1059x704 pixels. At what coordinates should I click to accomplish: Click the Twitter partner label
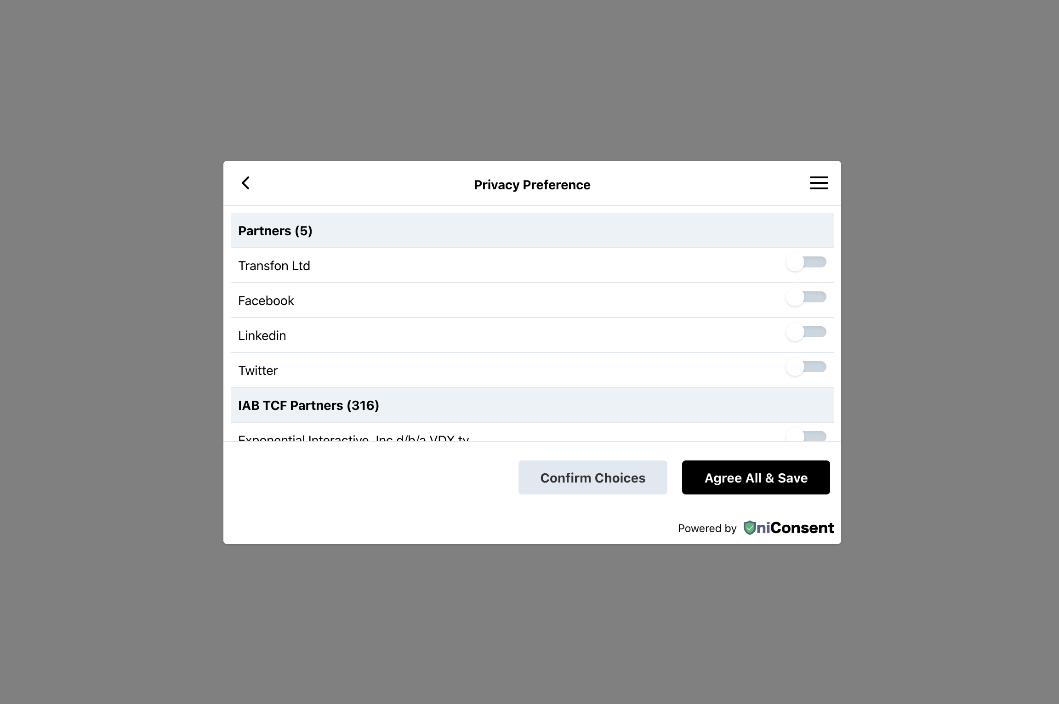pyautogui.click(x=258, y=371)
